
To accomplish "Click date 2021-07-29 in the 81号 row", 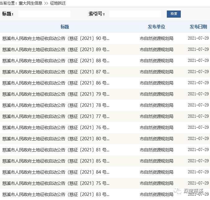I will click(198, 150).
